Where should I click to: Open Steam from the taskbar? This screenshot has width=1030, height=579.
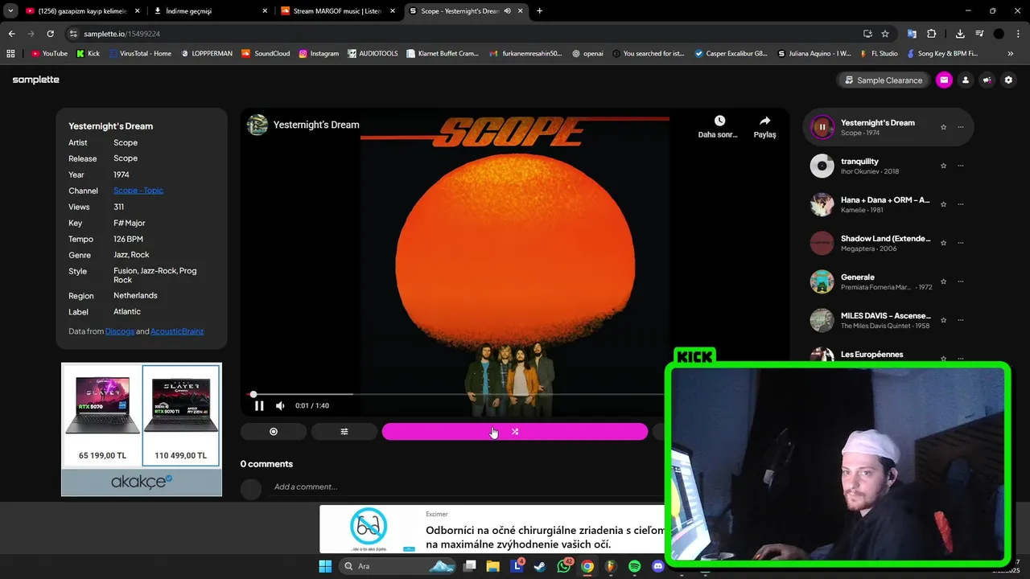click(x=541, y=566)
